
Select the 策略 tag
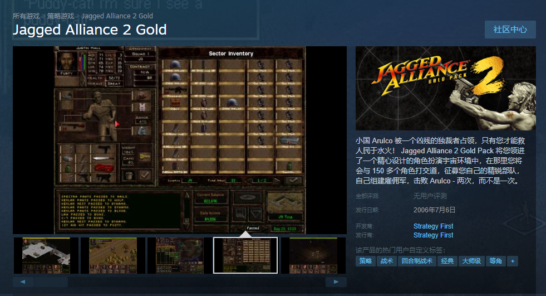[365, 261]
